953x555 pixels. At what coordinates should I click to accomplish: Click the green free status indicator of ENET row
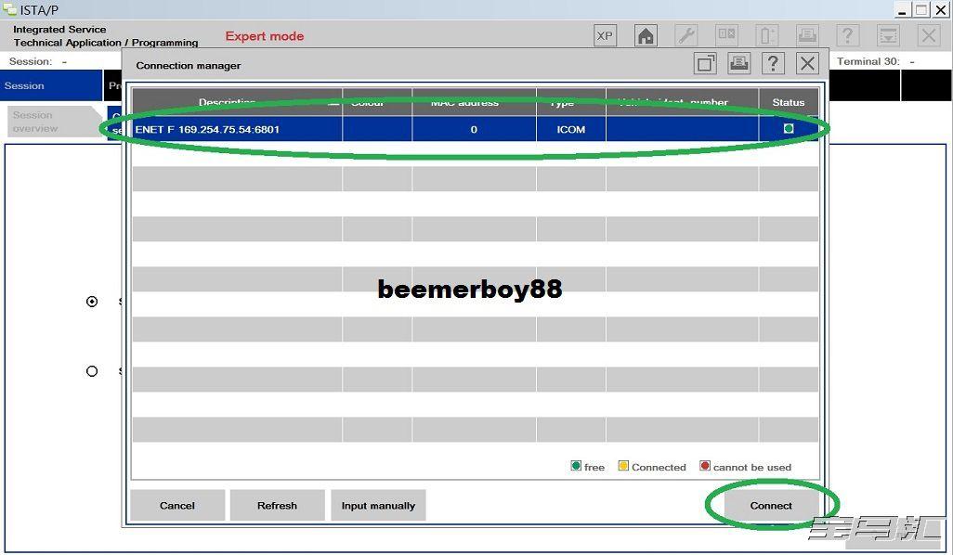tap(789, 129)
